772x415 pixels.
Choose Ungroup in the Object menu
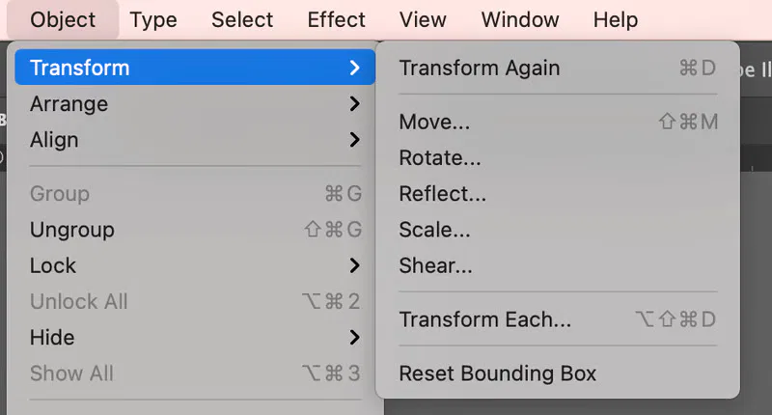[195, 230]
